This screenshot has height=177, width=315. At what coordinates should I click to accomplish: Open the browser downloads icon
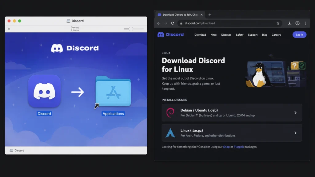coord(289,23)
